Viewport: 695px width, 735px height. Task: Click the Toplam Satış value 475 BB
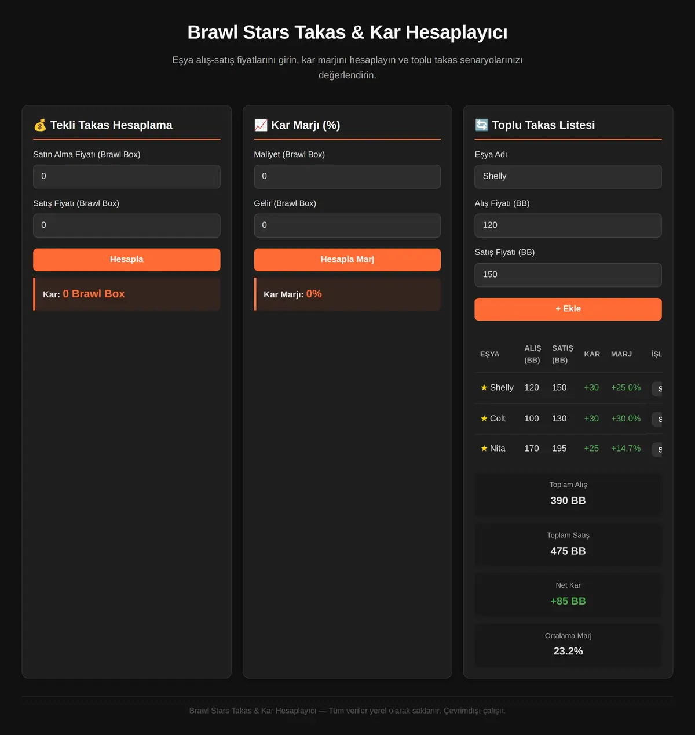(568, 551)
